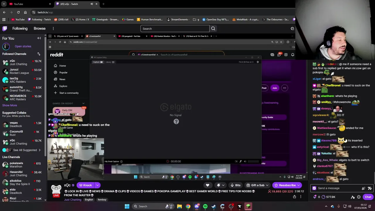
Task: Open the dropdown beside the Knock button
Action: coord(97,185)
